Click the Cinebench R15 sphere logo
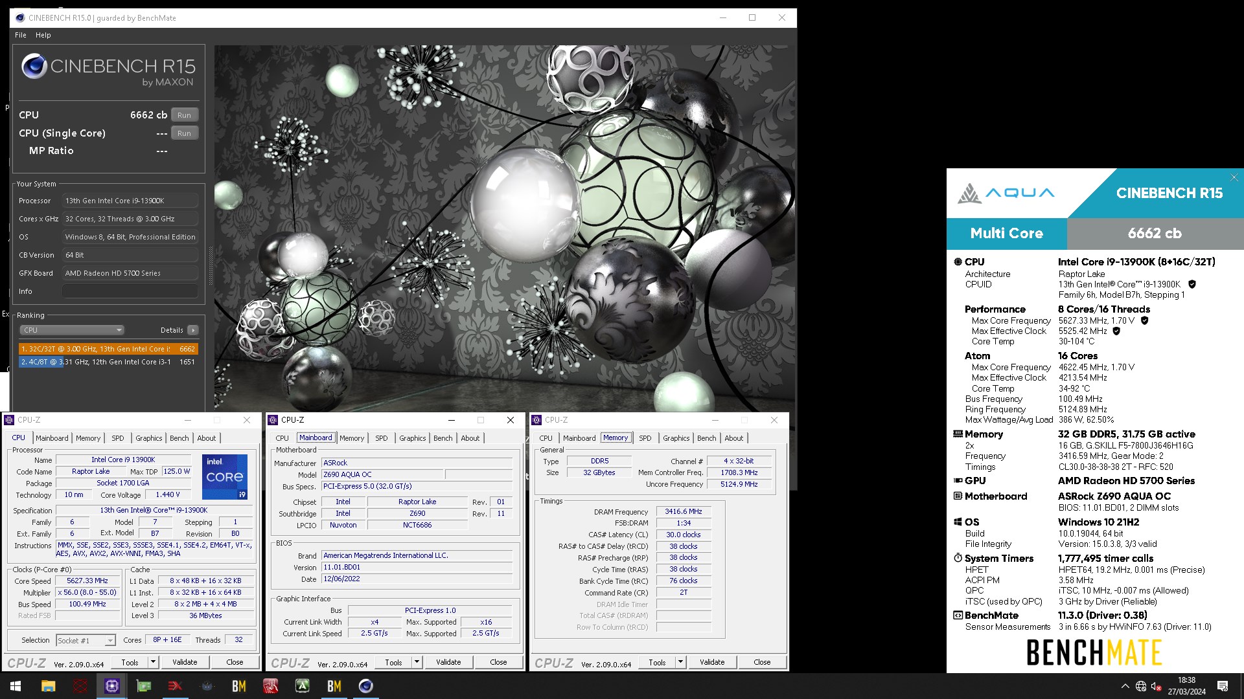 [34, 67]
